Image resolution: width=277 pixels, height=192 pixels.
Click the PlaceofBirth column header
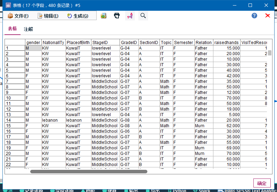[78, 42]
